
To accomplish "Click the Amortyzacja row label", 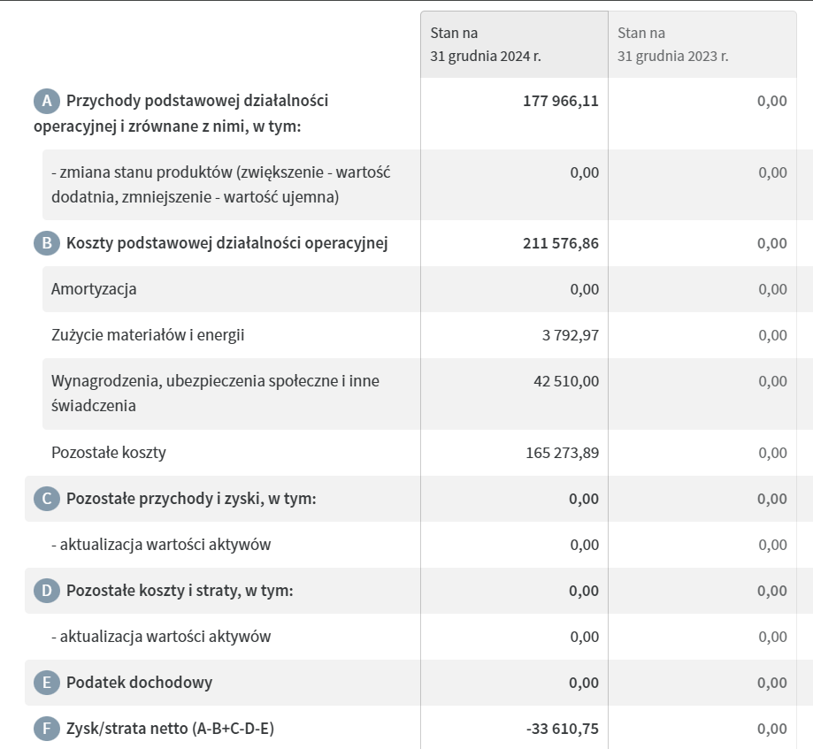I will click(x=94, y=289).
